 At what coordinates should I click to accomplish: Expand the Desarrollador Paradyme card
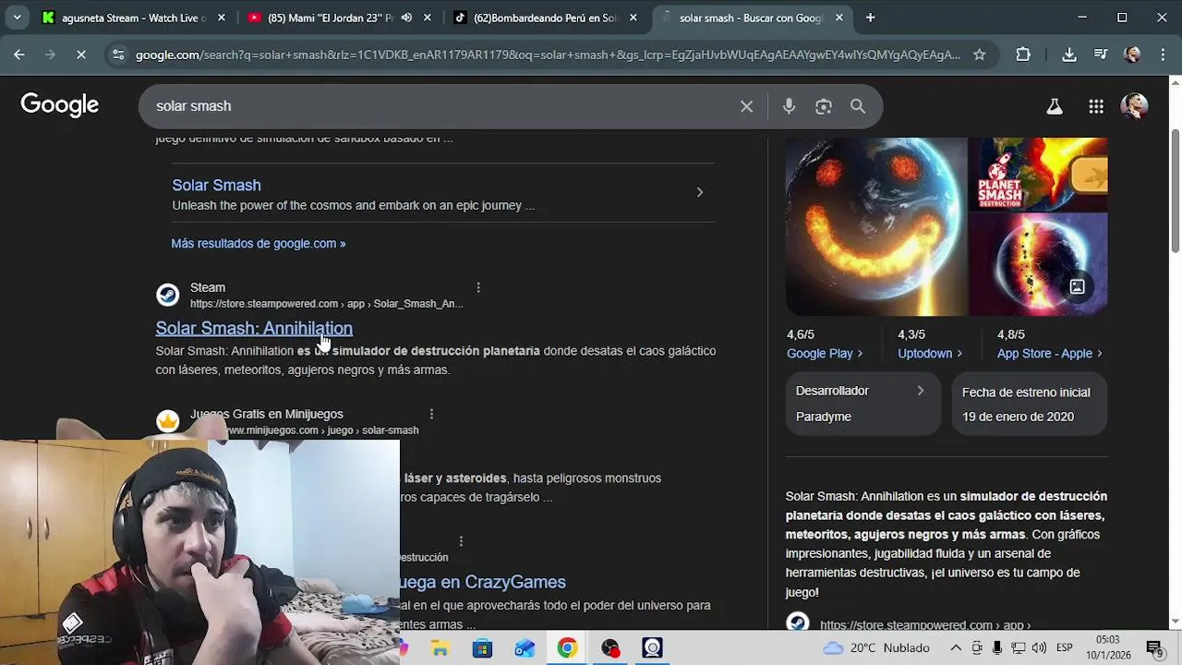click(862, 404)
